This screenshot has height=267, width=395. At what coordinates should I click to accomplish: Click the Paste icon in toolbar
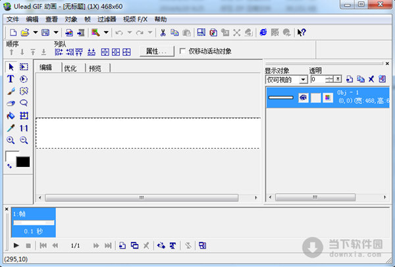click(x=186, y=33)
